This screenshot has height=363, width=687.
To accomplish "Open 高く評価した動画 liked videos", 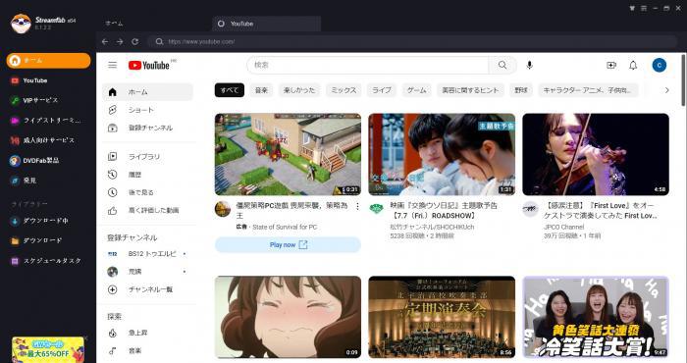I will 147,210.
